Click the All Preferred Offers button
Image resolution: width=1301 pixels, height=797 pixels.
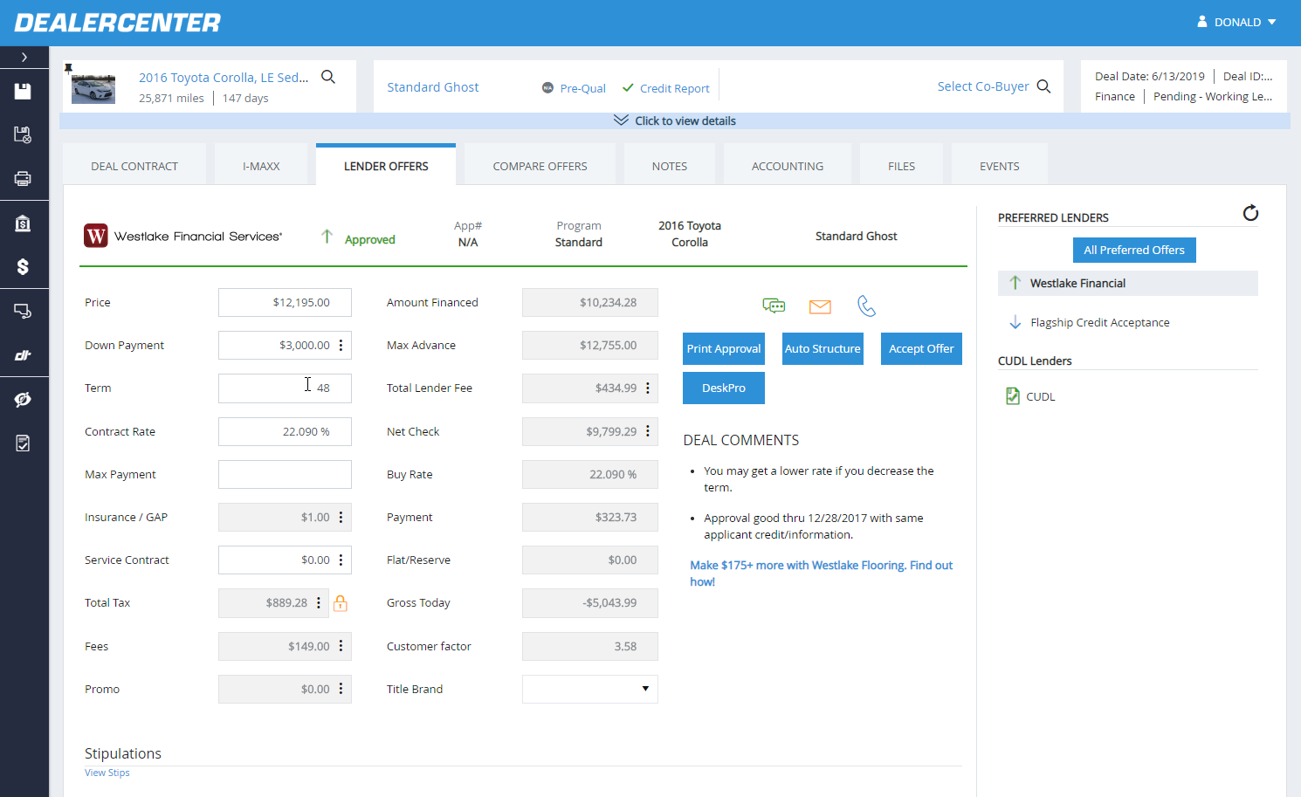tap(1134, 250)
